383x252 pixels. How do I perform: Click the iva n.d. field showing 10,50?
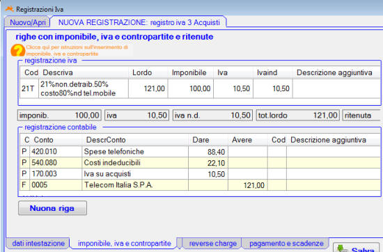pyautogui.click(x=212, y=116)
